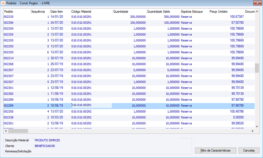Click the edited Código Material cell in highlighted row
This screenshot has width=263, height=158.
click(x=92, y=105)
